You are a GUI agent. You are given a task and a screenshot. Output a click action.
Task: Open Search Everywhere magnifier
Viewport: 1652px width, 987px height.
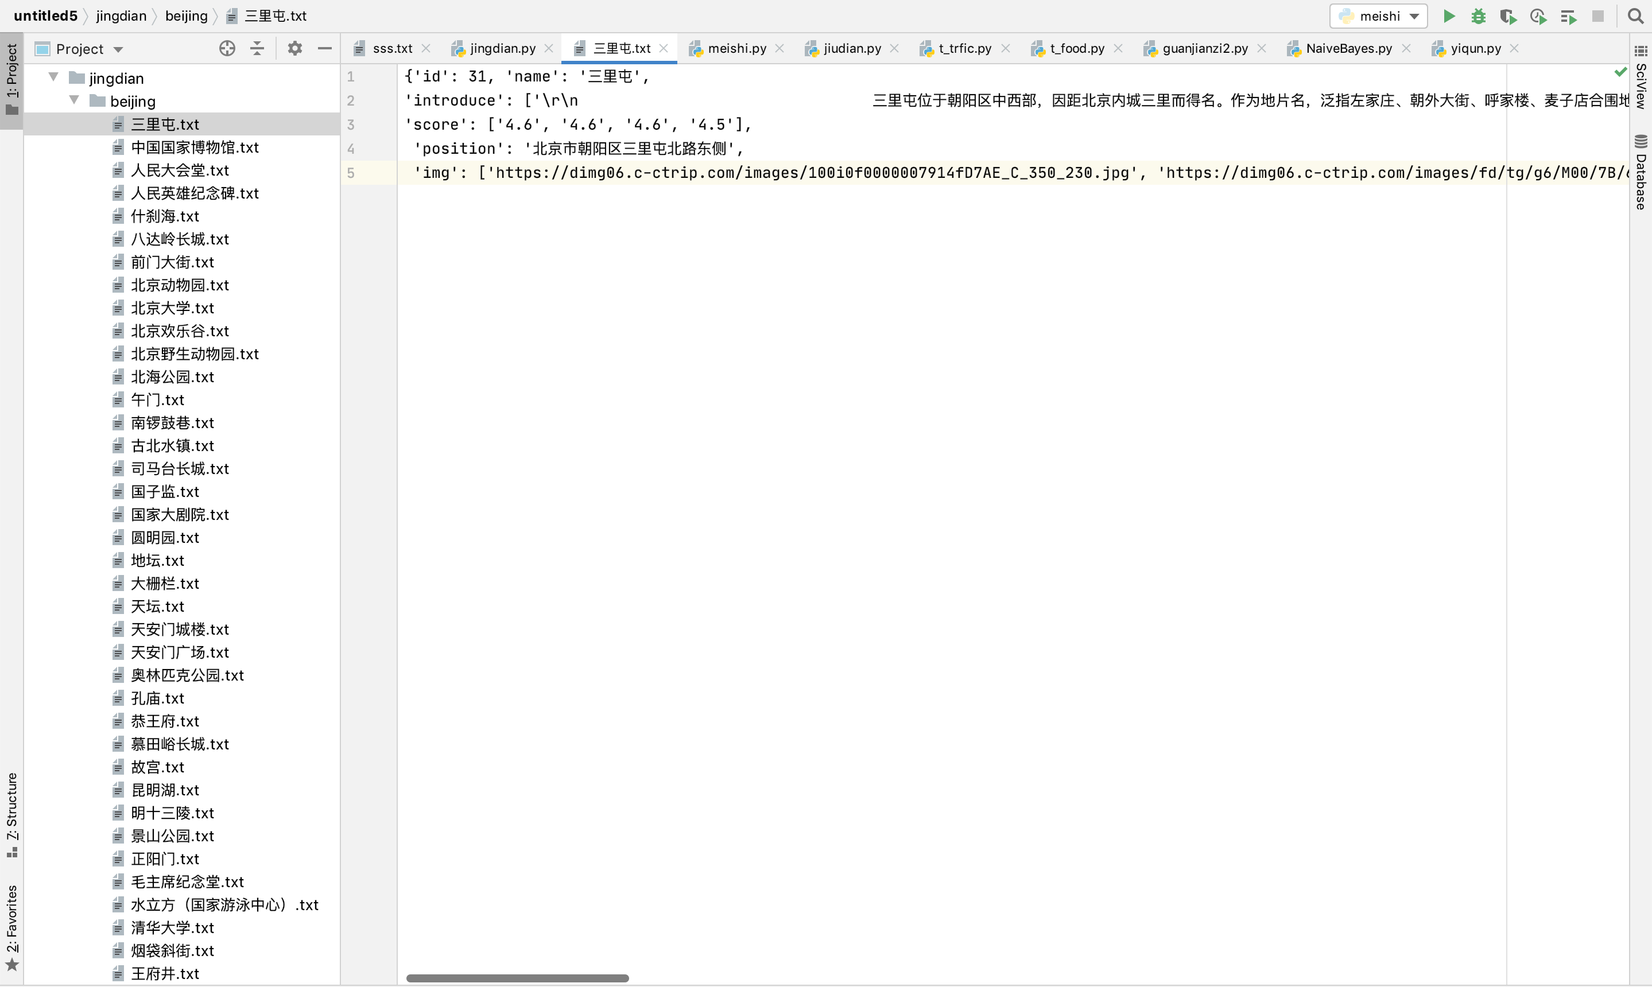tap(1635, 16)
